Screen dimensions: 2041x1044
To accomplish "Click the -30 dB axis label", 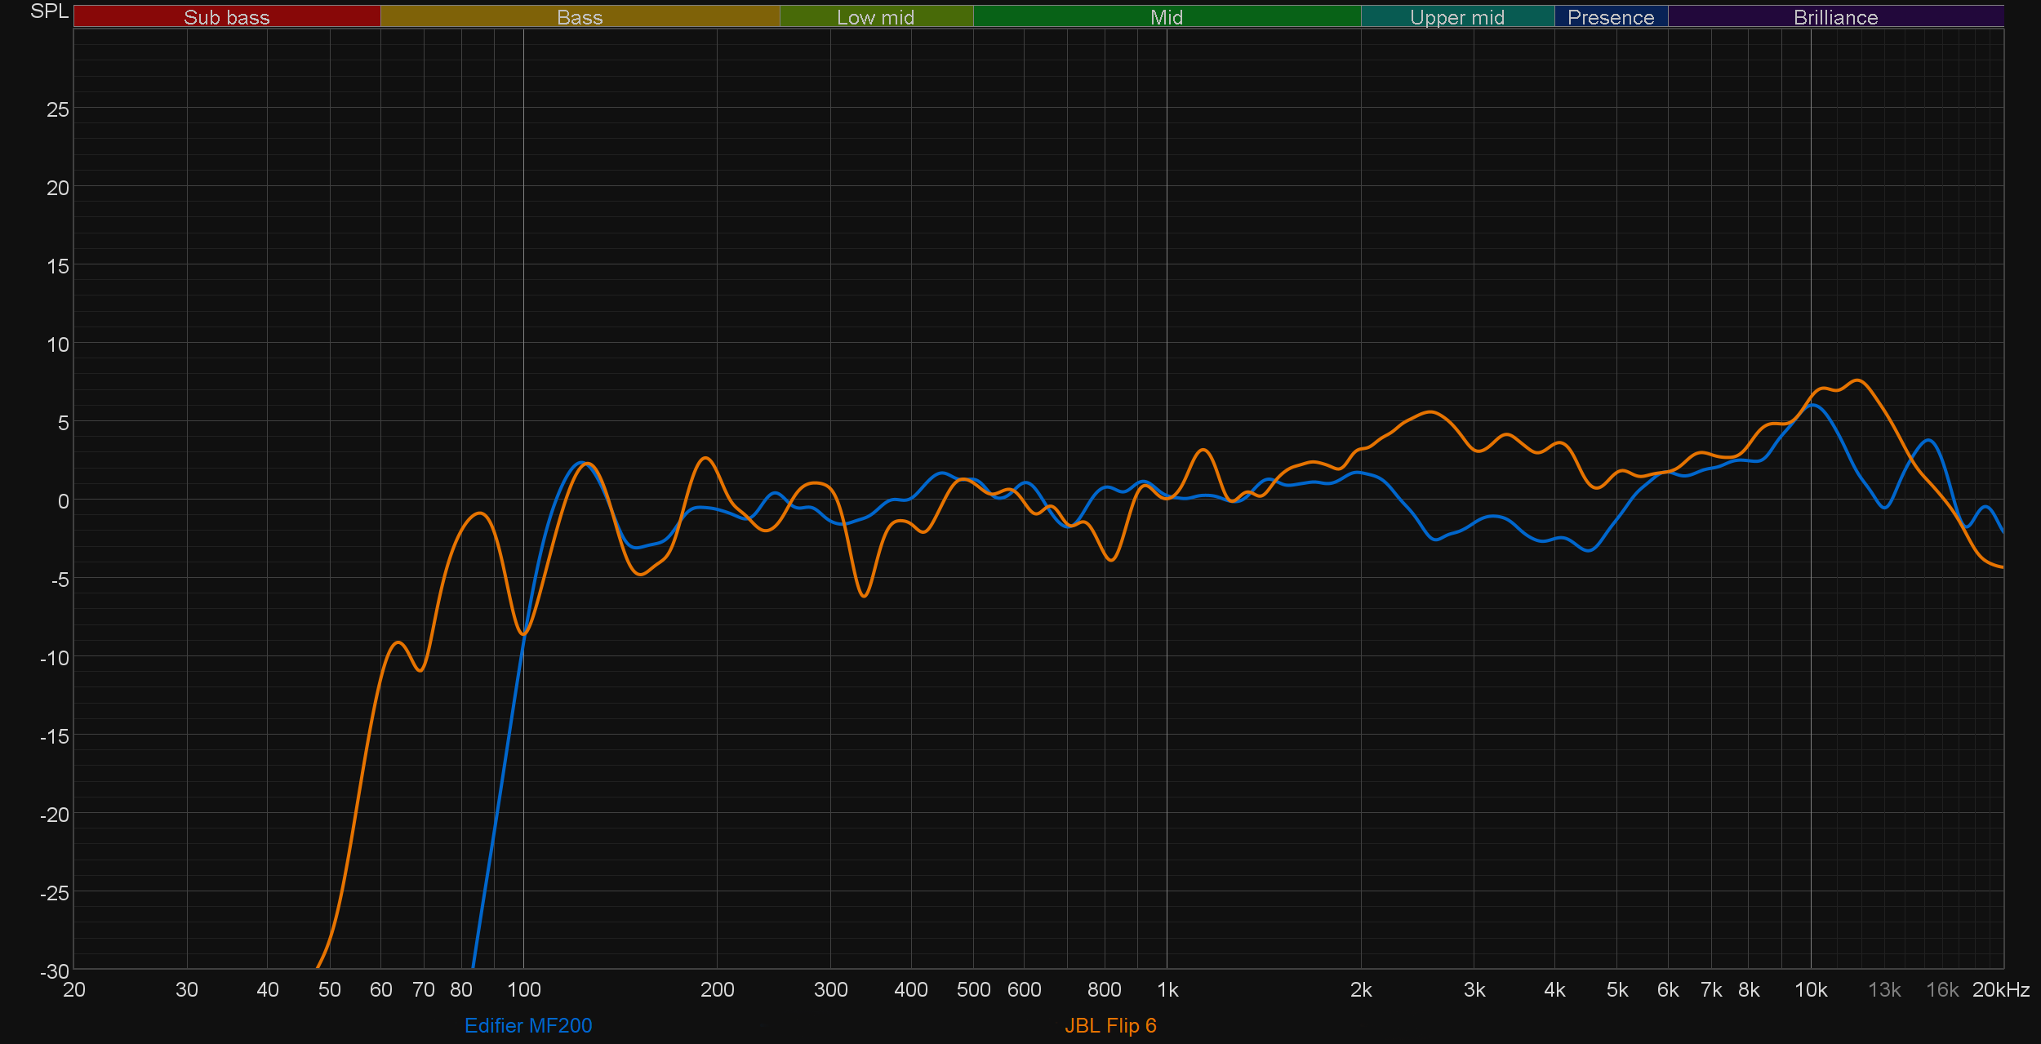I will click(55, 971).
